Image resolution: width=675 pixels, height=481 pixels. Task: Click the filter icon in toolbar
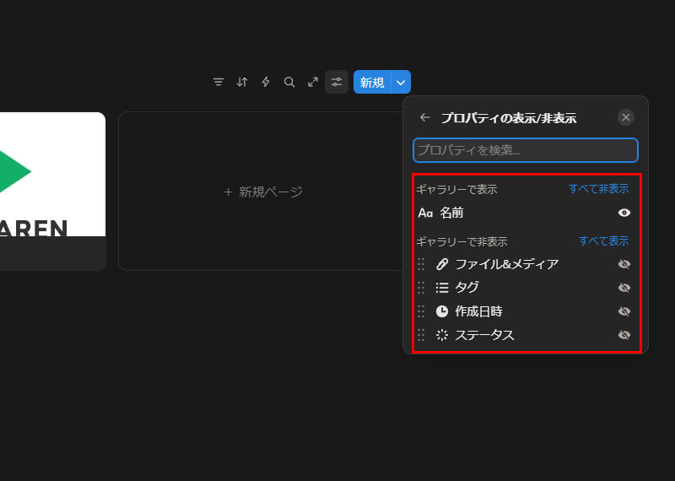219,82
